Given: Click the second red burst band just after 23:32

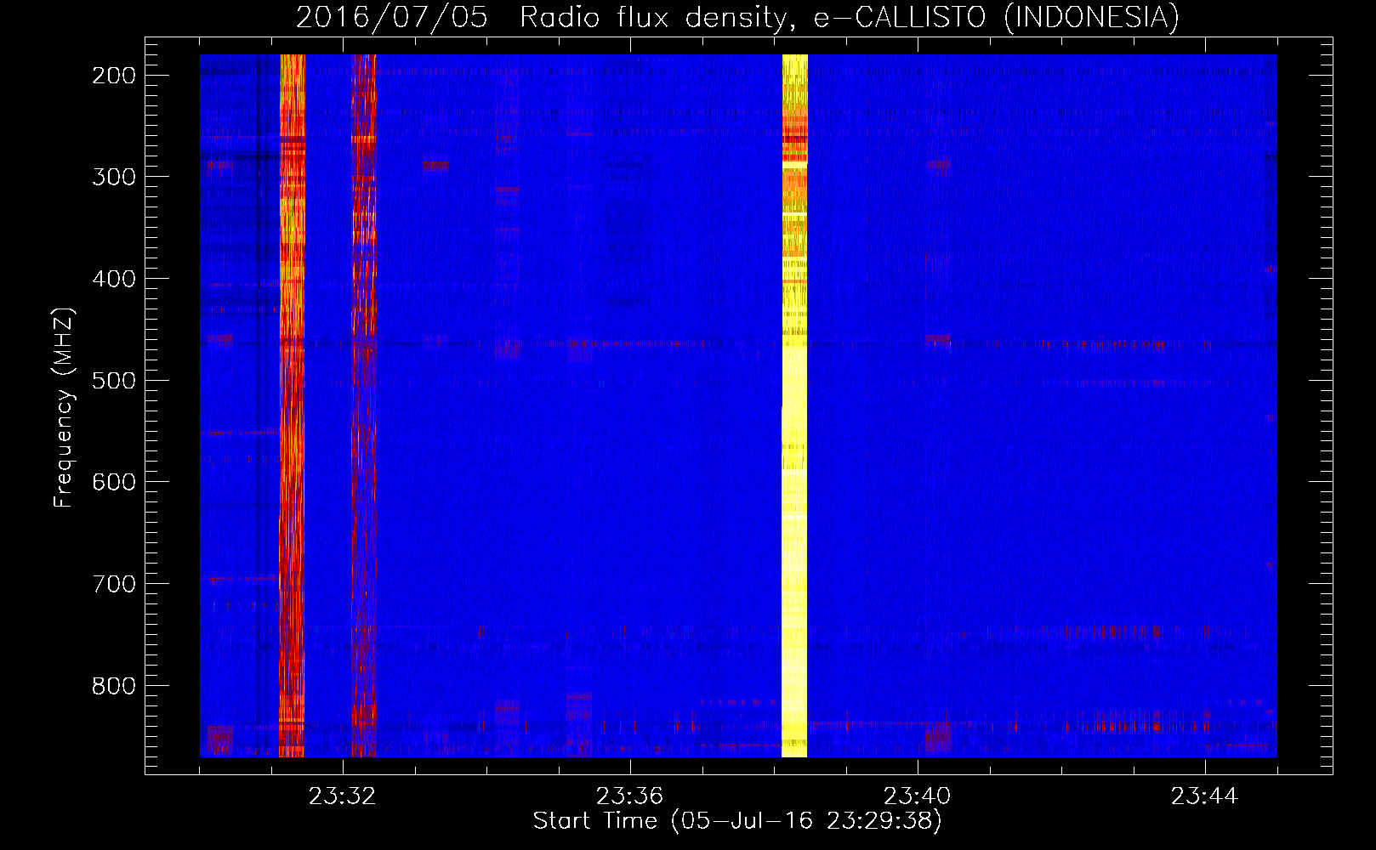Looking at the screenshot, I should point(364,405).
